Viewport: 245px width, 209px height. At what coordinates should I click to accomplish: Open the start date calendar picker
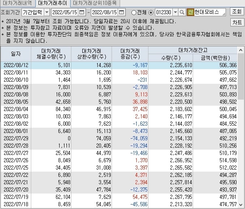coord(82,12)
